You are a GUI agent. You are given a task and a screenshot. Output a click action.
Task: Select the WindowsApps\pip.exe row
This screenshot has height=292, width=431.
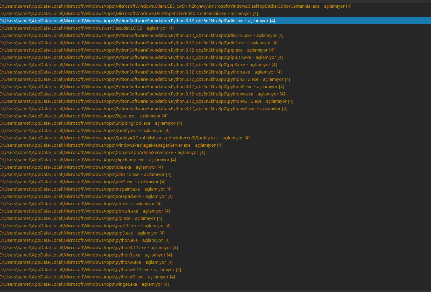point(215,218)
